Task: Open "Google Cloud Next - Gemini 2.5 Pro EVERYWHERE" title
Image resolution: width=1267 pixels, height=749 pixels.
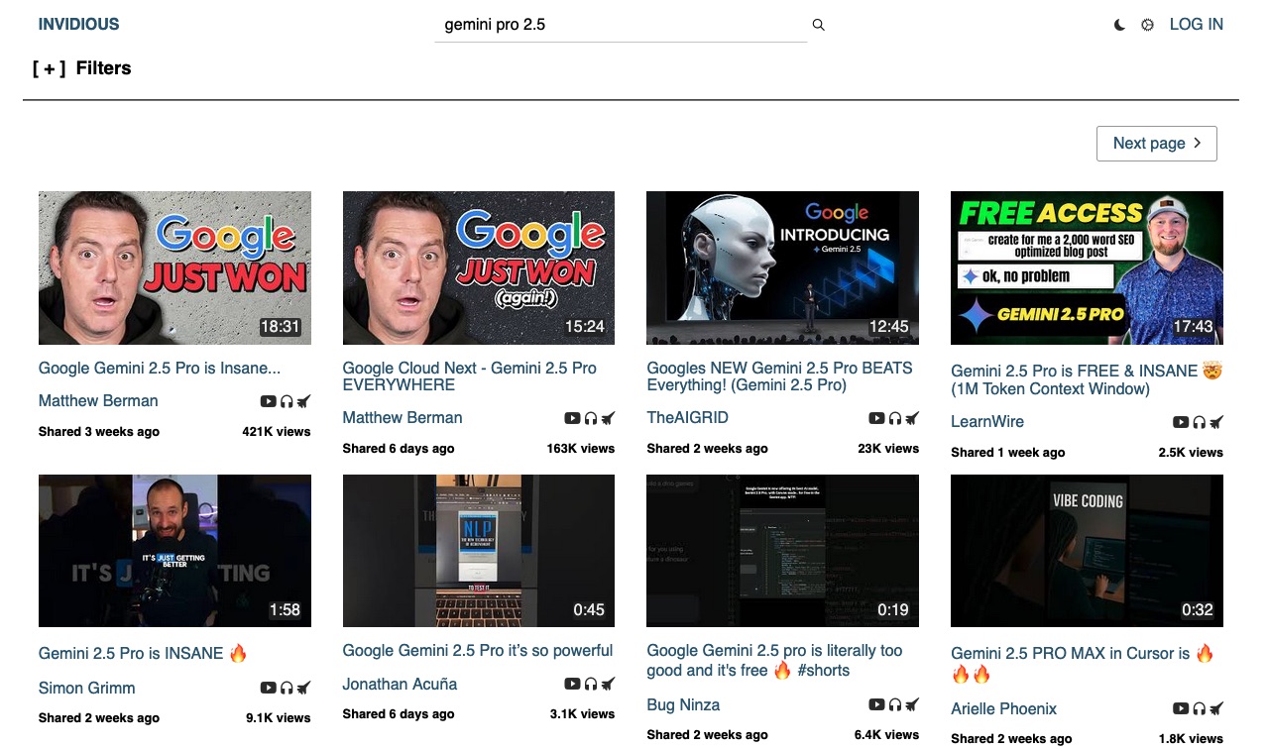Action: tap(469, 376)
